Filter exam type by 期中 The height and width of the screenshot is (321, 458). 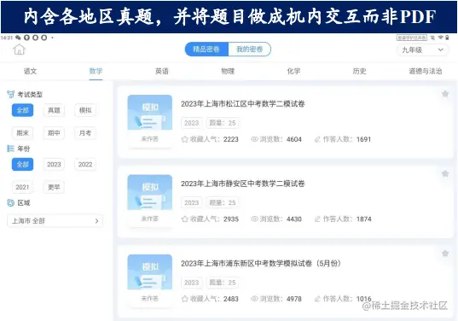pos(54,133)
